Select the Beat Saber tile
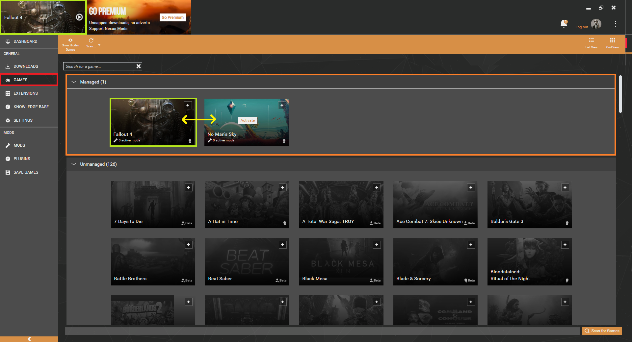Viewport: 632px width, 342px height. tap(247, 262)
